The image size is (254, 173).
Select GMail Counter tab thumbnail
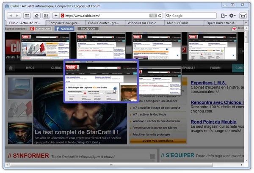(157, 46)
